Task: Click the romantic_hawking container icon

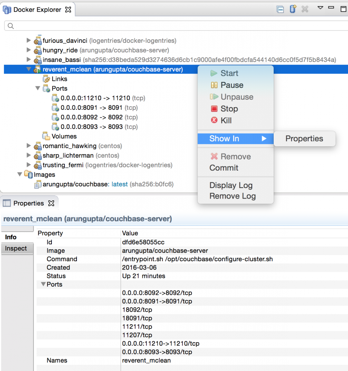Action: coord(37,146)
